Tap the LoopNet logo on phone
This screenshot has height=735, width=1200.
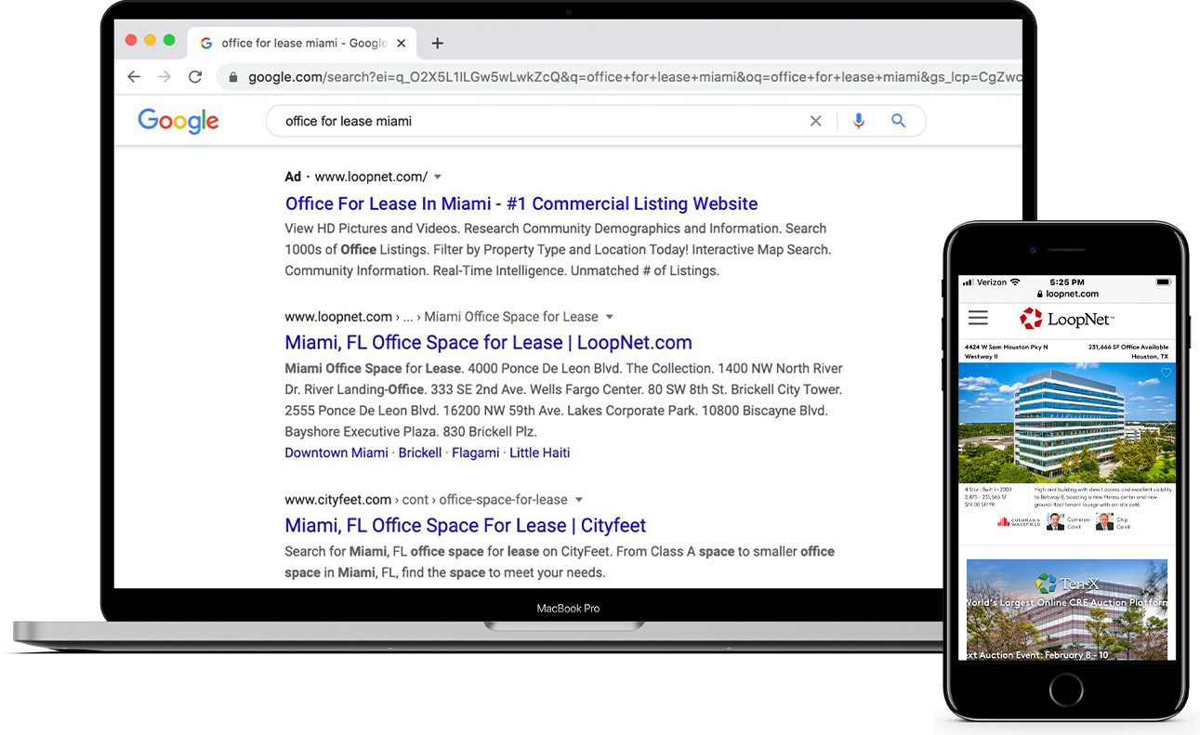coord(1066,319)
